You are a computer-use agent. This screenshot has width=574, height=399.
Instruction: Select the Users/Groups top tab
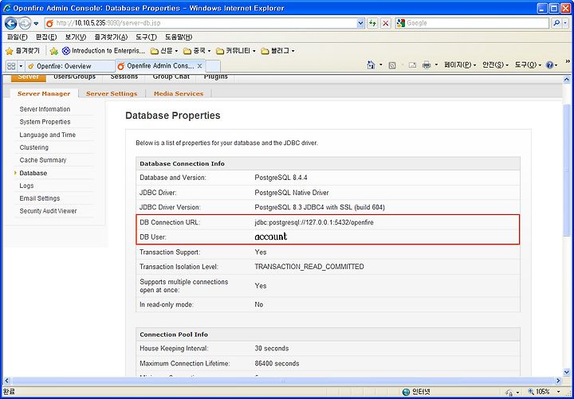[74, 76]
